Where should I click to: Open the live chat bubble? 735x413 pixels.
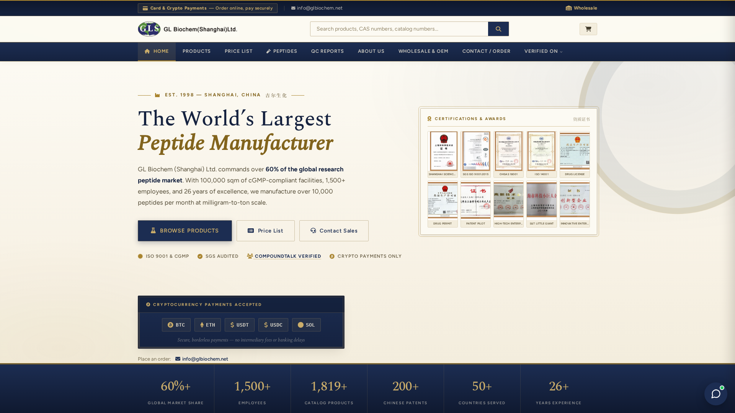715,394
